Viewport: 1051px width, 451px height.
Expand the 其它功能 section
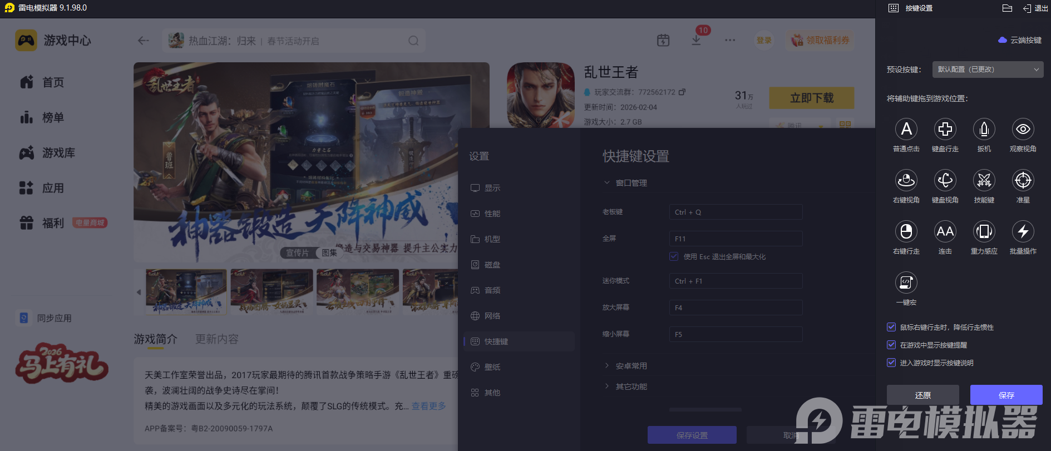625,386
